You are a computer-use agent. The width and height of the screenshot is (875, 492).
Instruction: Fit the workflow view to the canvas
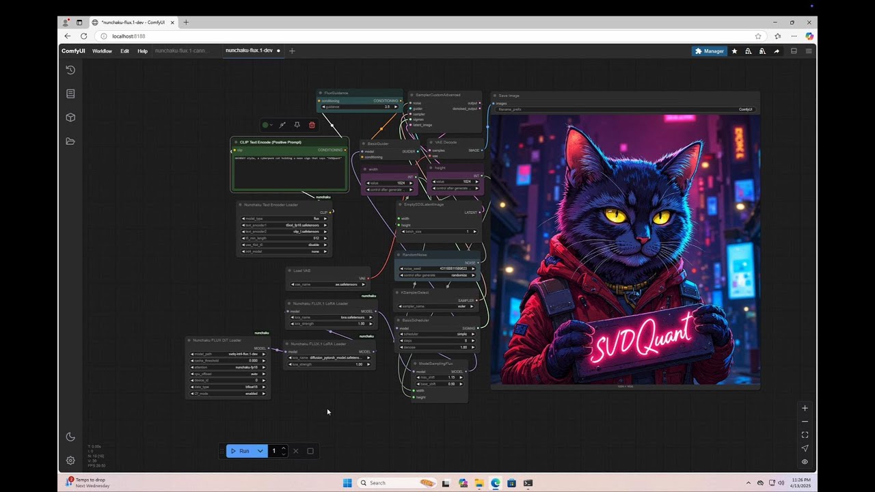pyautogui.click(x=805, y=435)
